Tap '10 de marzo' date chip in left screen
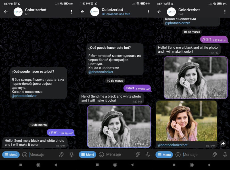Viewport: 230px width, 170px height. pos(38,125)
